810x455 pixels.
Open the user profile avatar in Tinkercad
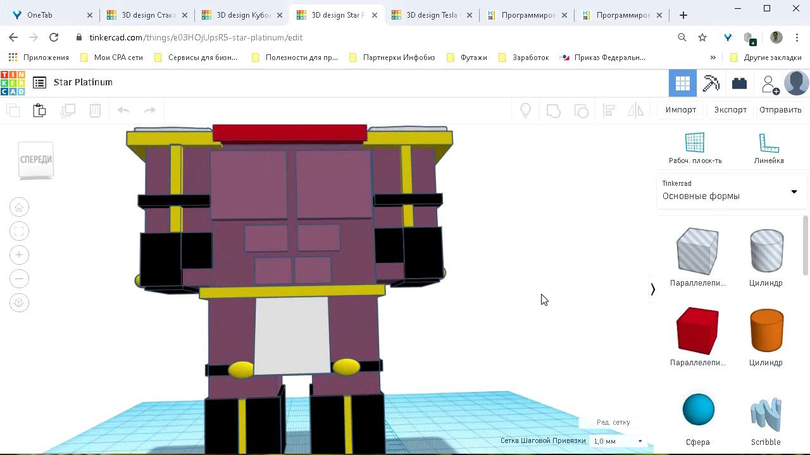coord(796,83)
